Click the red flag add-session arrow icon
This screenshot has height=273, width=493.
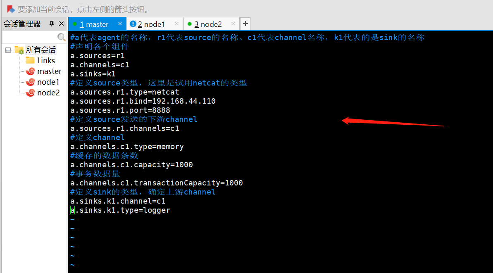[11, 9]
